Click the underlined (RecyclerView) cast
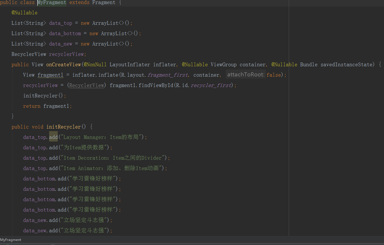384x245 pixels. coord(87,85)
